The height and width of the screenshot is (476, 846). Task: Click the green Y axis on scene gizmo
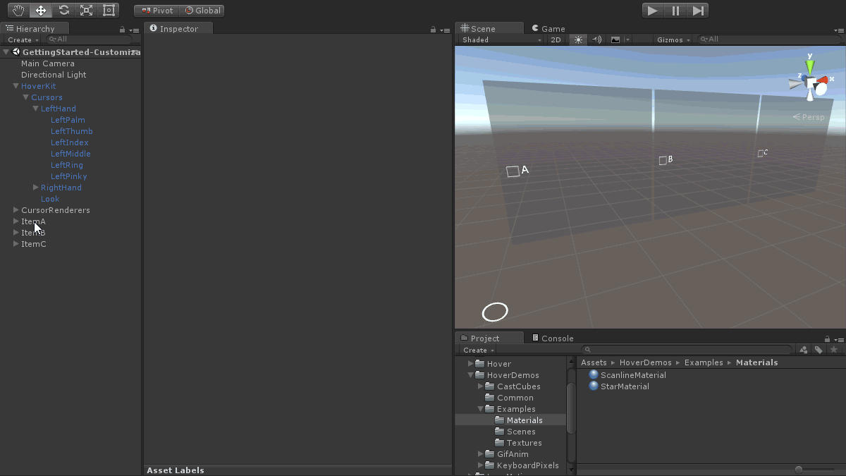pos(810,65)
